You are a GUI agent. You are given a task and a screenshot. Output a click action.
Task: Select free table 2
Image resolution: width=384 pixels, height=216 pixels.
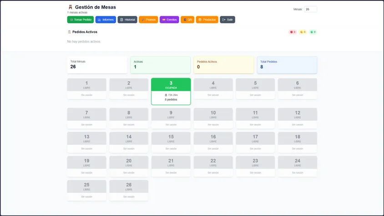[x=129, y=89]
